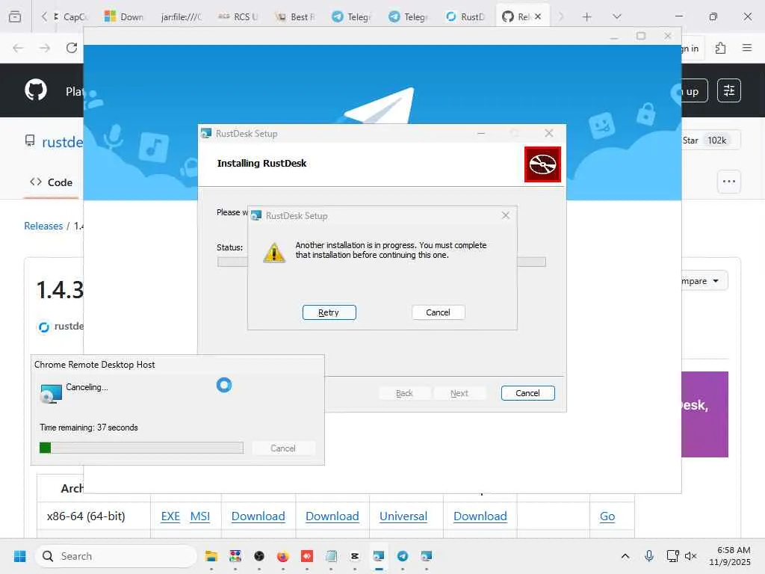This screenshot has width=765, height=574.
Task: Click Retry in the RustDesk Setup warning
Action: pos(329,312)
